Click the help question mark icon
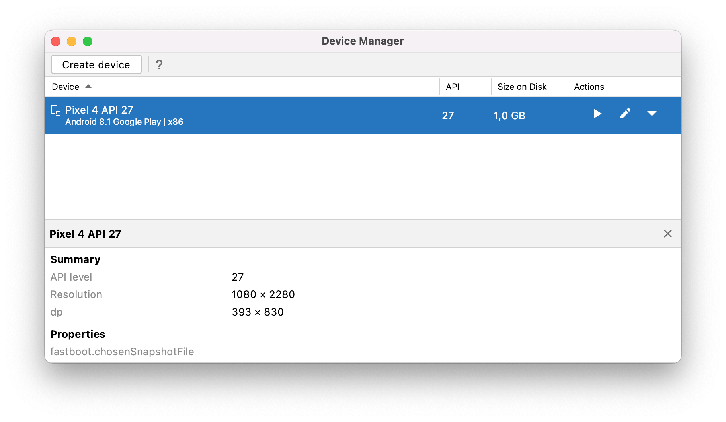The height and width of the screenshot is (422, 726). coord(159,65)
